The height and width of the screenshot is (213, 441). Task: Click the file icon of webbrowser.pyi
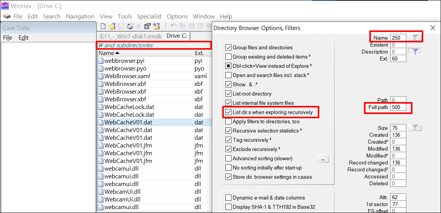(101, 61)
